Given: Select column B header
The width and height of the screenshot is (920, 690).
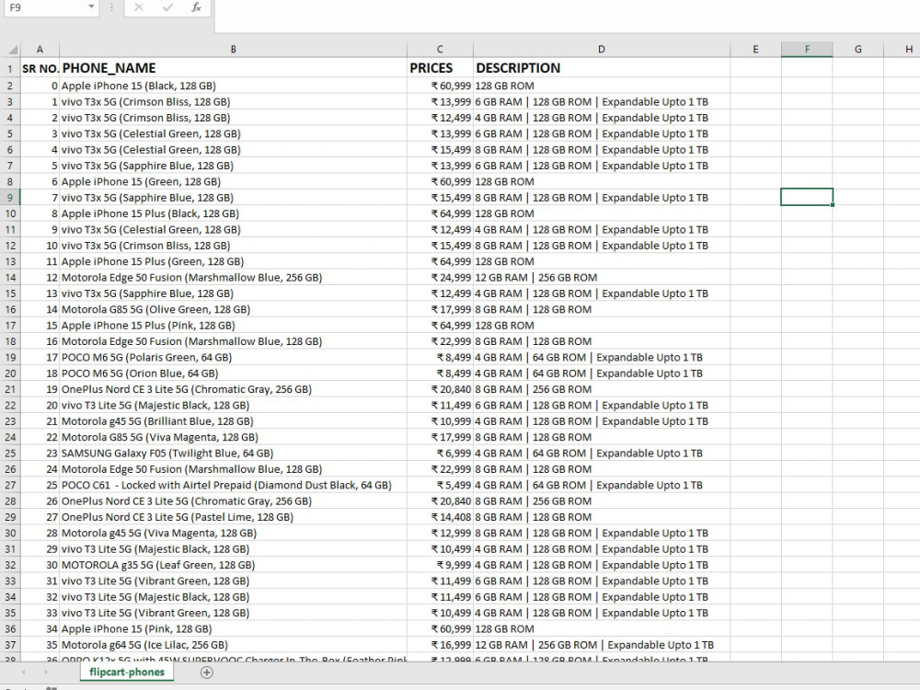Looking at the screenshot, I should pyautogui.click(x=233, y=50).
